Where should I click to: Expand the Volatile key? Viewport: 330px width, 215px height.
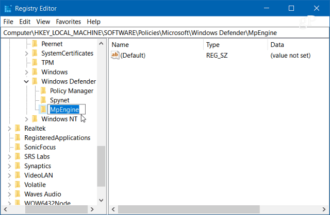pyautogui.click(x=9, y=185)
